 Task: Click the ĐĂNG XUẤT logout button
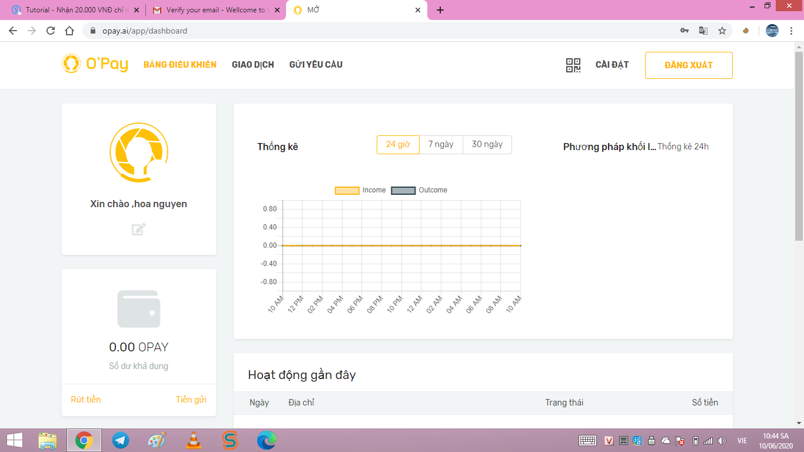point(689,65)
